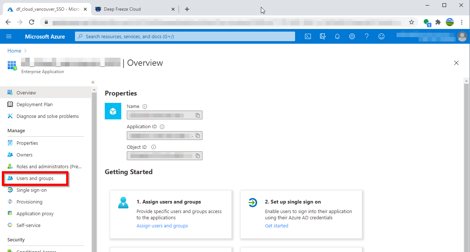Image resolution: width=470 pixels, height=252 pixels.
Task: Open the Directory and subscription filter icon
Action: (323, 36)
